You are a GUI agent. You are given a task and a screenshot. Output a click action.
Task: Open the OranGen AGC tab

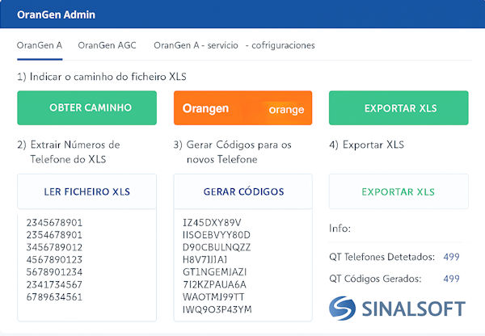[107, 45]
